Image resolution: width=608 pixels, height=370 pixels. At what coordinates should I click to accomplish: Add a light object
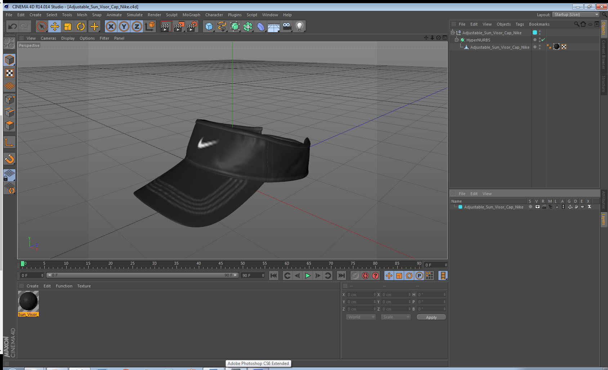(x=300, y=26)
